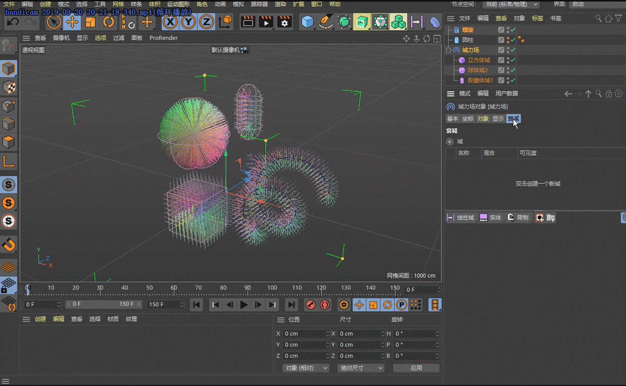Viewport: 626px width, 386px height.
Task: Open the viewport 过滤 menu
Action: [119, 38]
